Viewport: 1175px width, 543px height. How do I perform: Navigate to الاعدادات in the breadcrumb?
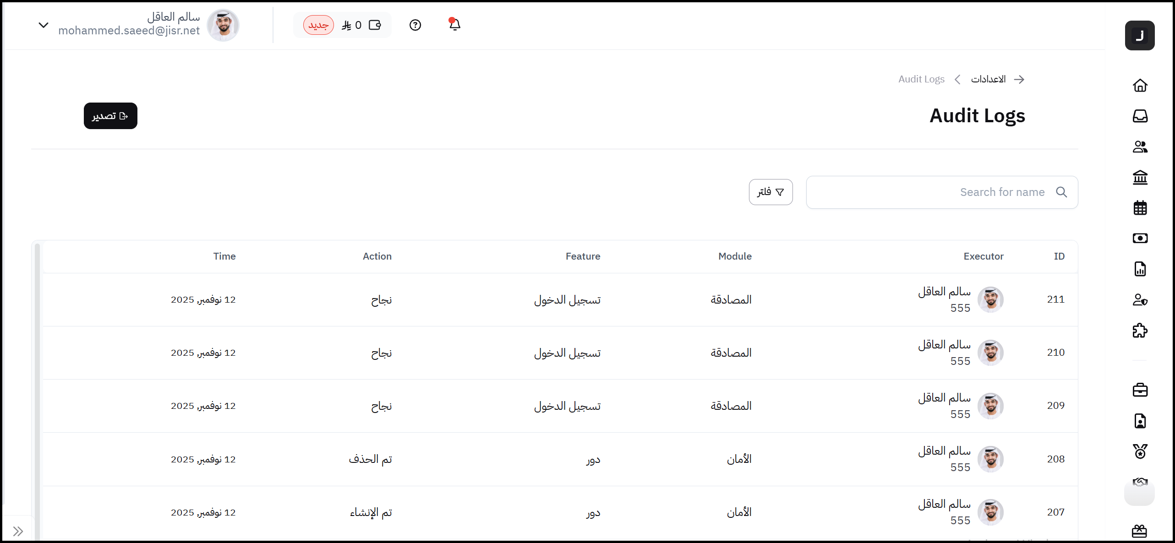click(988, 79)
